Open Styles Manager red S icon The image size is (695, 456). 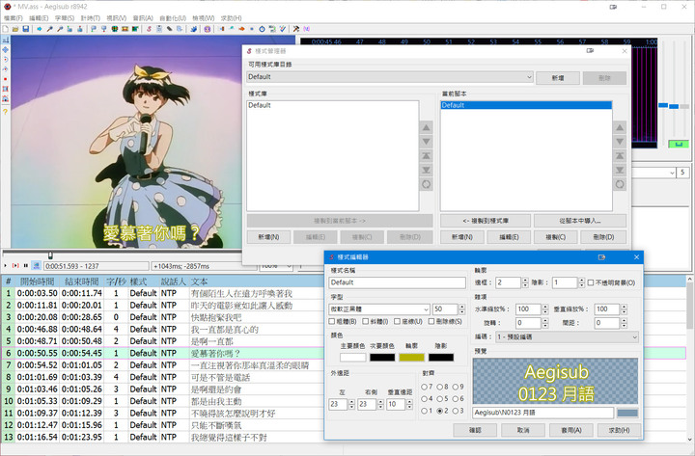pos(149,29)
